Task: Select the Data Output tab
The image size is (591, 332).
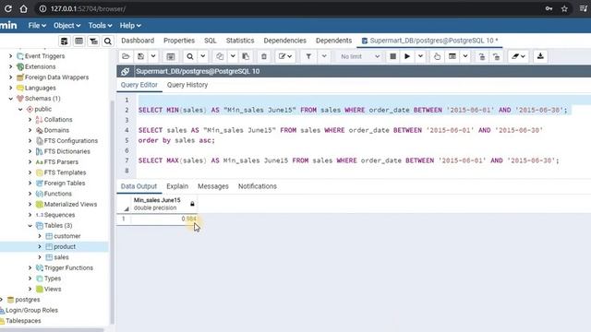Action: coord(139,186)
